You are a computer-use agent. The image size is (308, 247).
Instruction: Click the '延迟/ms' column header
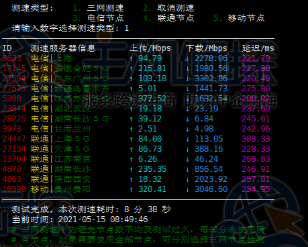pos(258,48)
